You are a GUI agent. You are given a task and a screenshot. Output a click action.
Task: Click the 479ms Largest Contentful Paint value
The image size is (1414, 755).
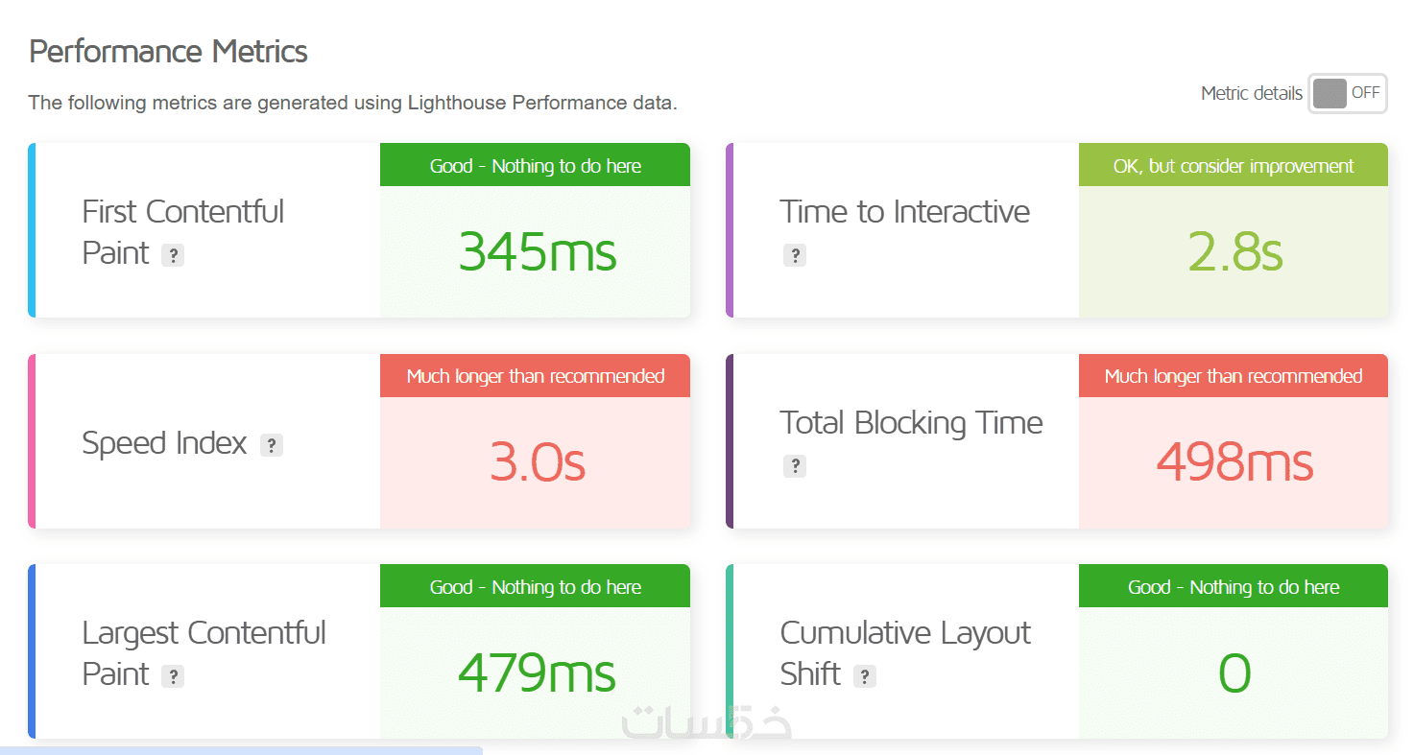coord(537,672)
